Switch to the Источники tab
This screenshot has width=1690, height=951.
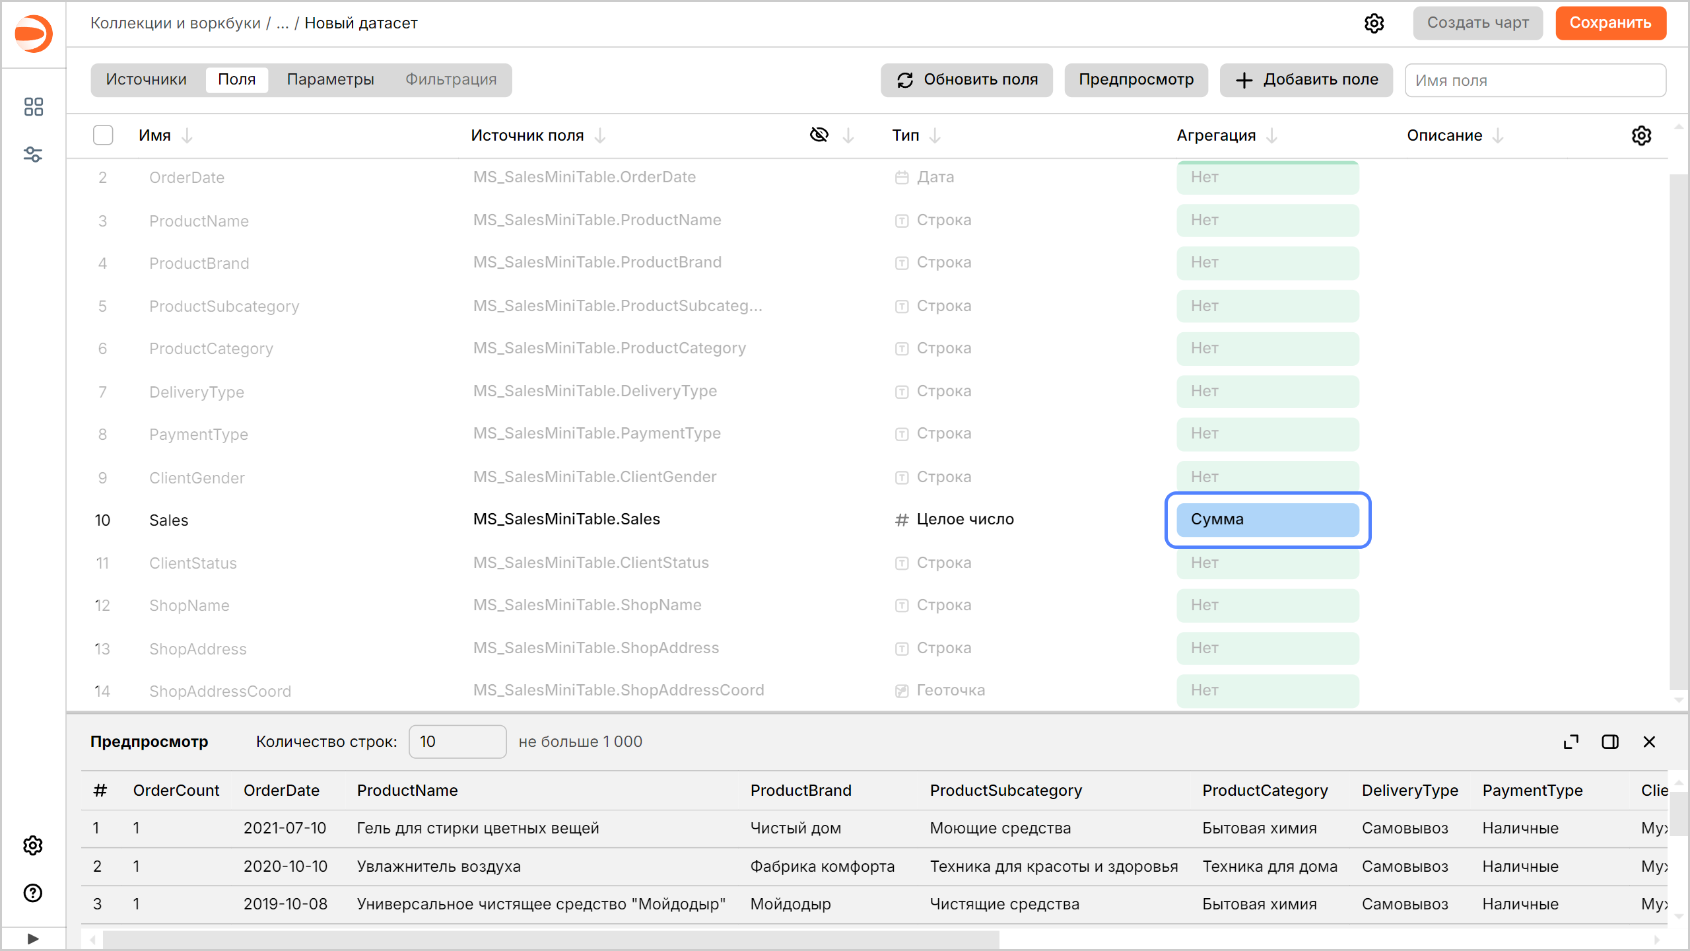tap(146, 80)
